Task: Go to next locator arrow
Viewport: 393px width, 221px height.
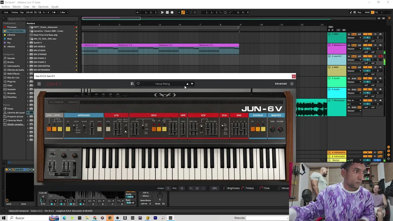Action: (332, 30)
